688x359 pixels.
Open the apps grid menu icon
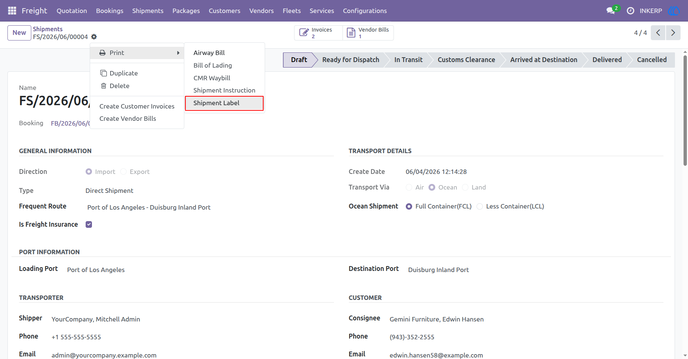[12, 11]
